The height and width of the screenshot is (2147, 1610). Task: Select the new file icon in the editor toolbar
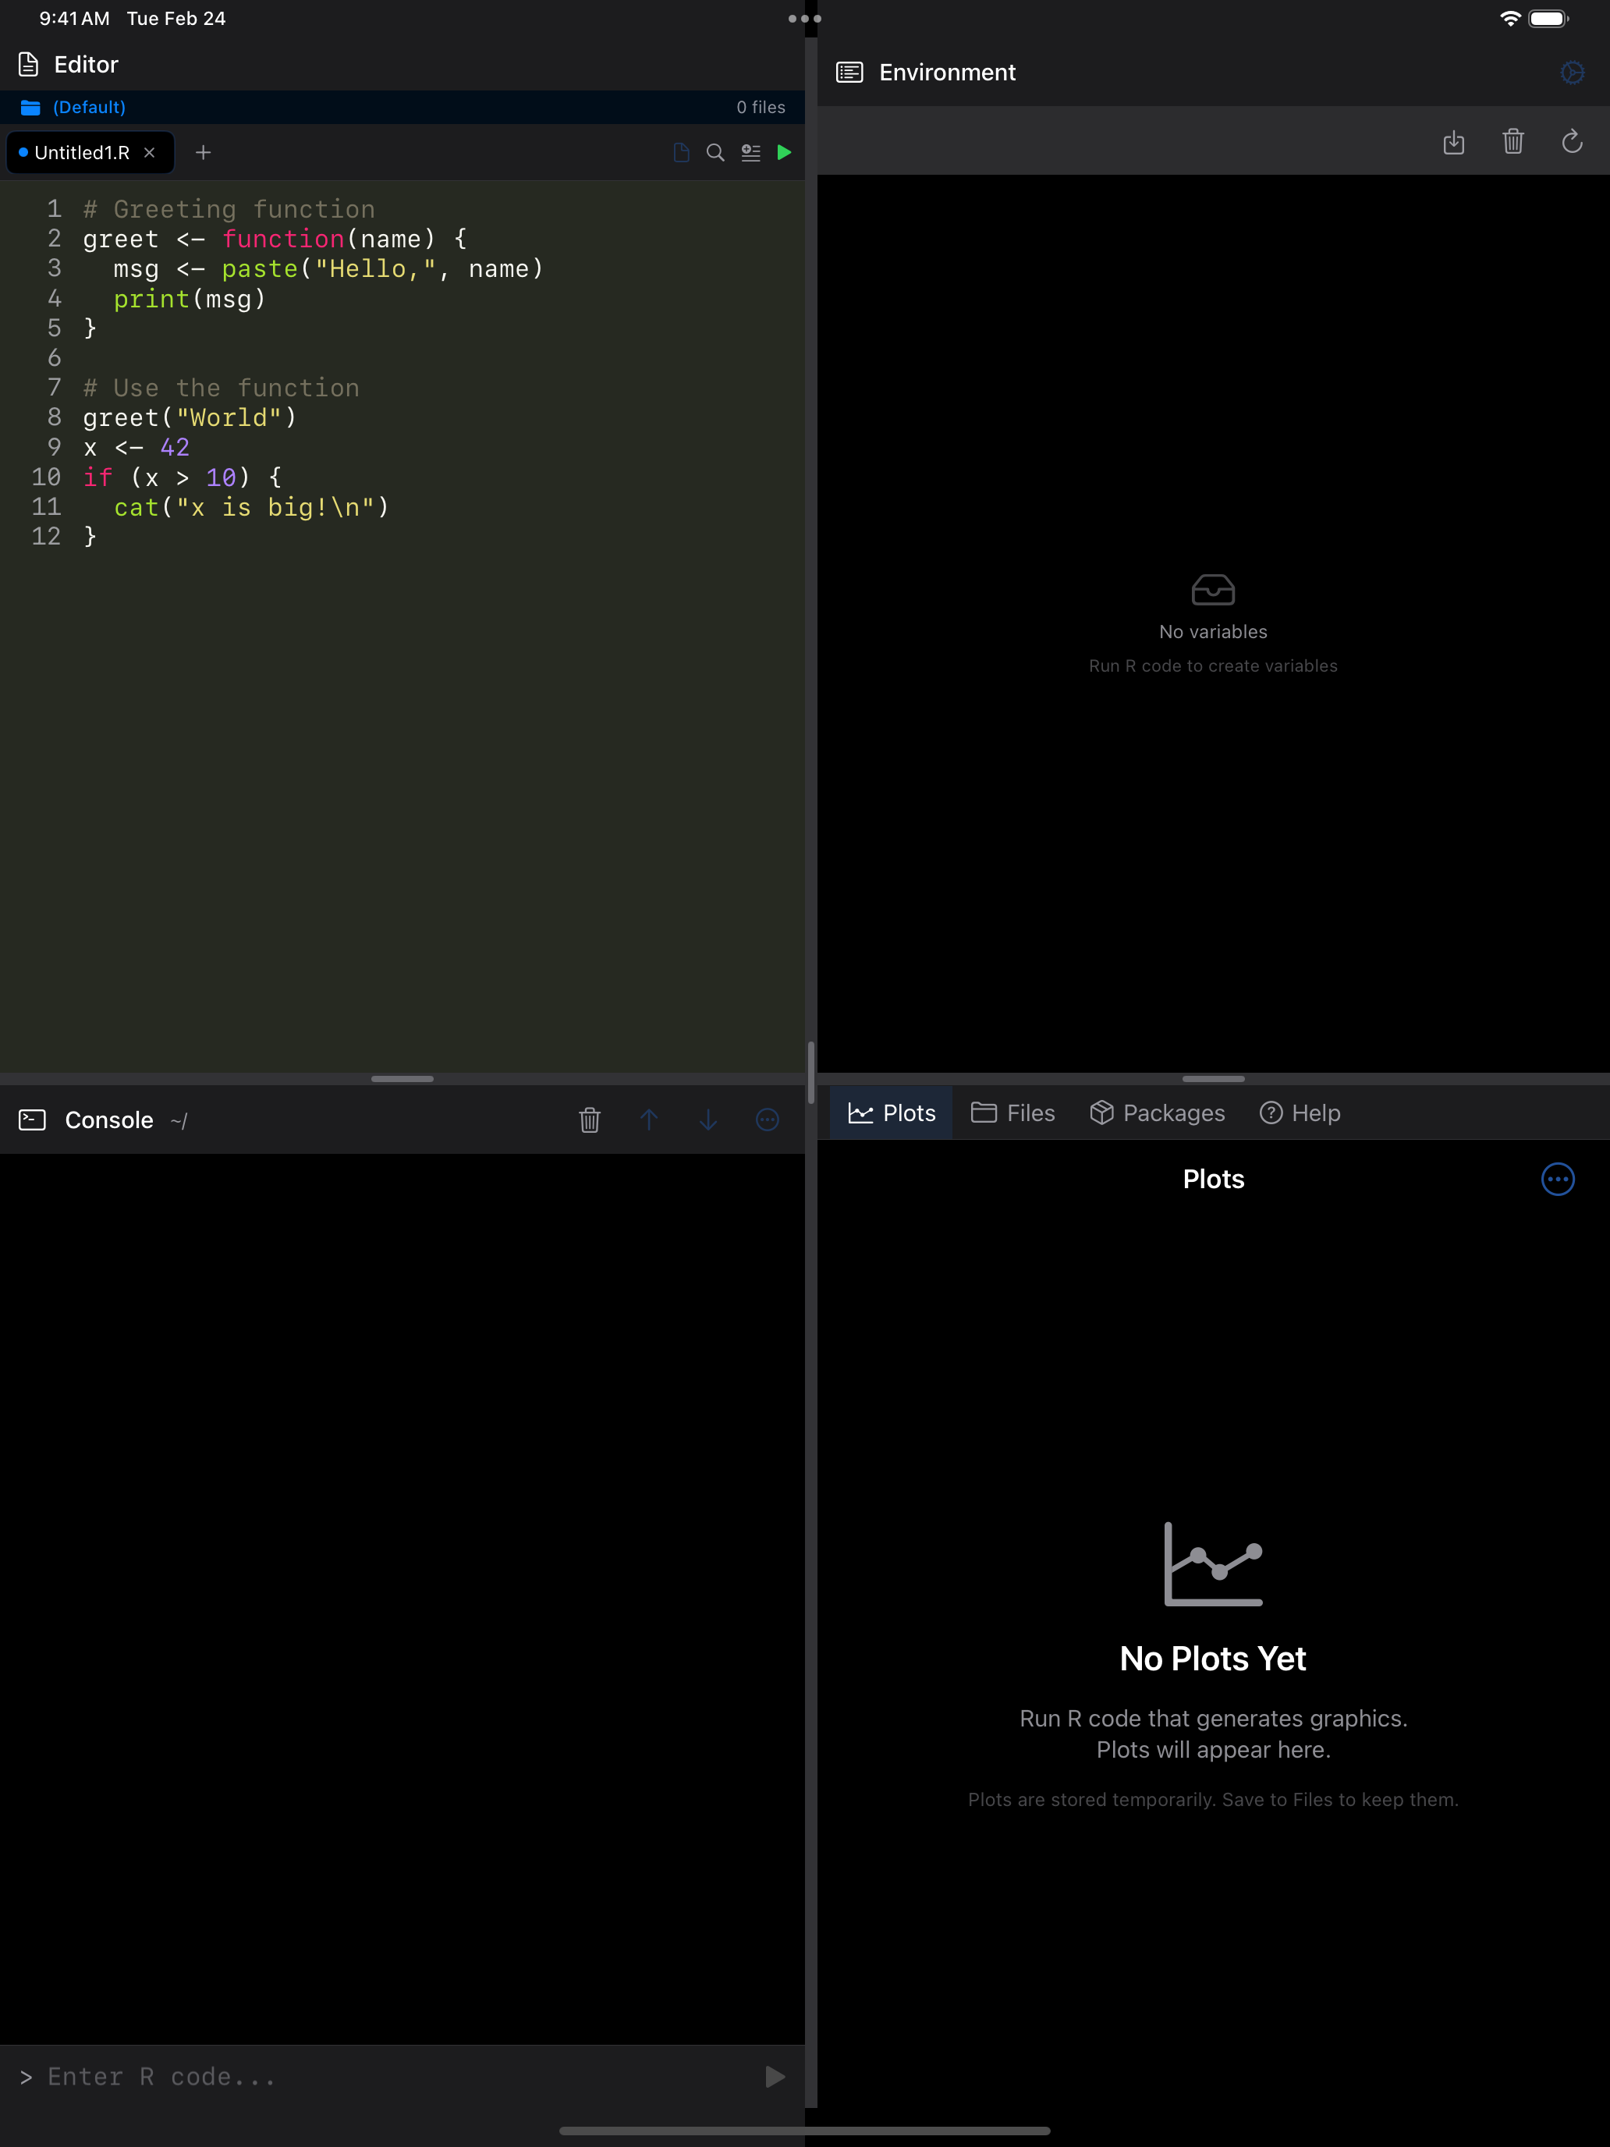(x=680, y=152)
